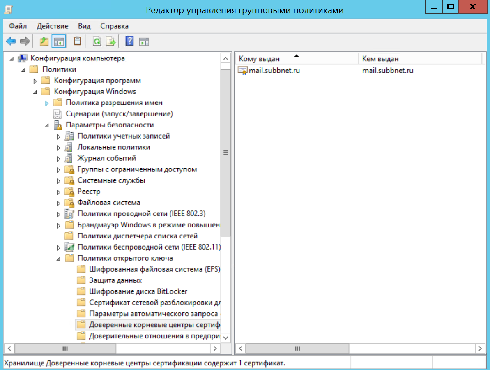Toggle the Show/Hide action pane icon
This screenshot has width=490, height=370.
tap(144, 41)
